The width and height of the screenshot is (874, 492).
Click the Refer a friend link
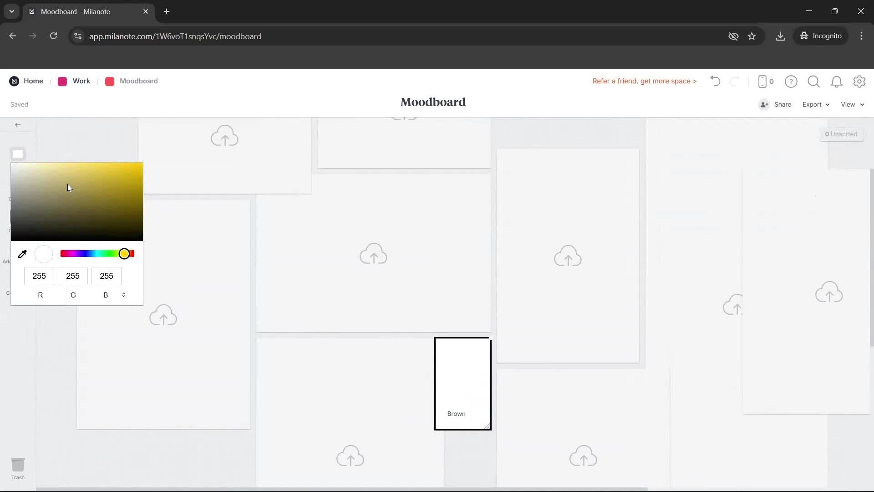pyautogui.click(x=644, y=81)
